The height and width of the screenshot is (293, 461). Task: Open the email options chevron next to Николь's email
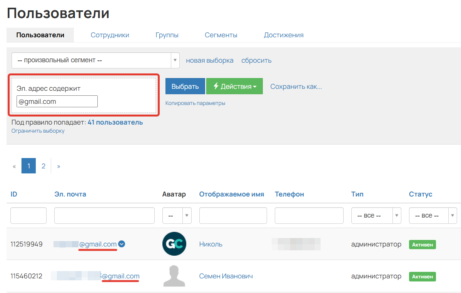coord(121,244)
